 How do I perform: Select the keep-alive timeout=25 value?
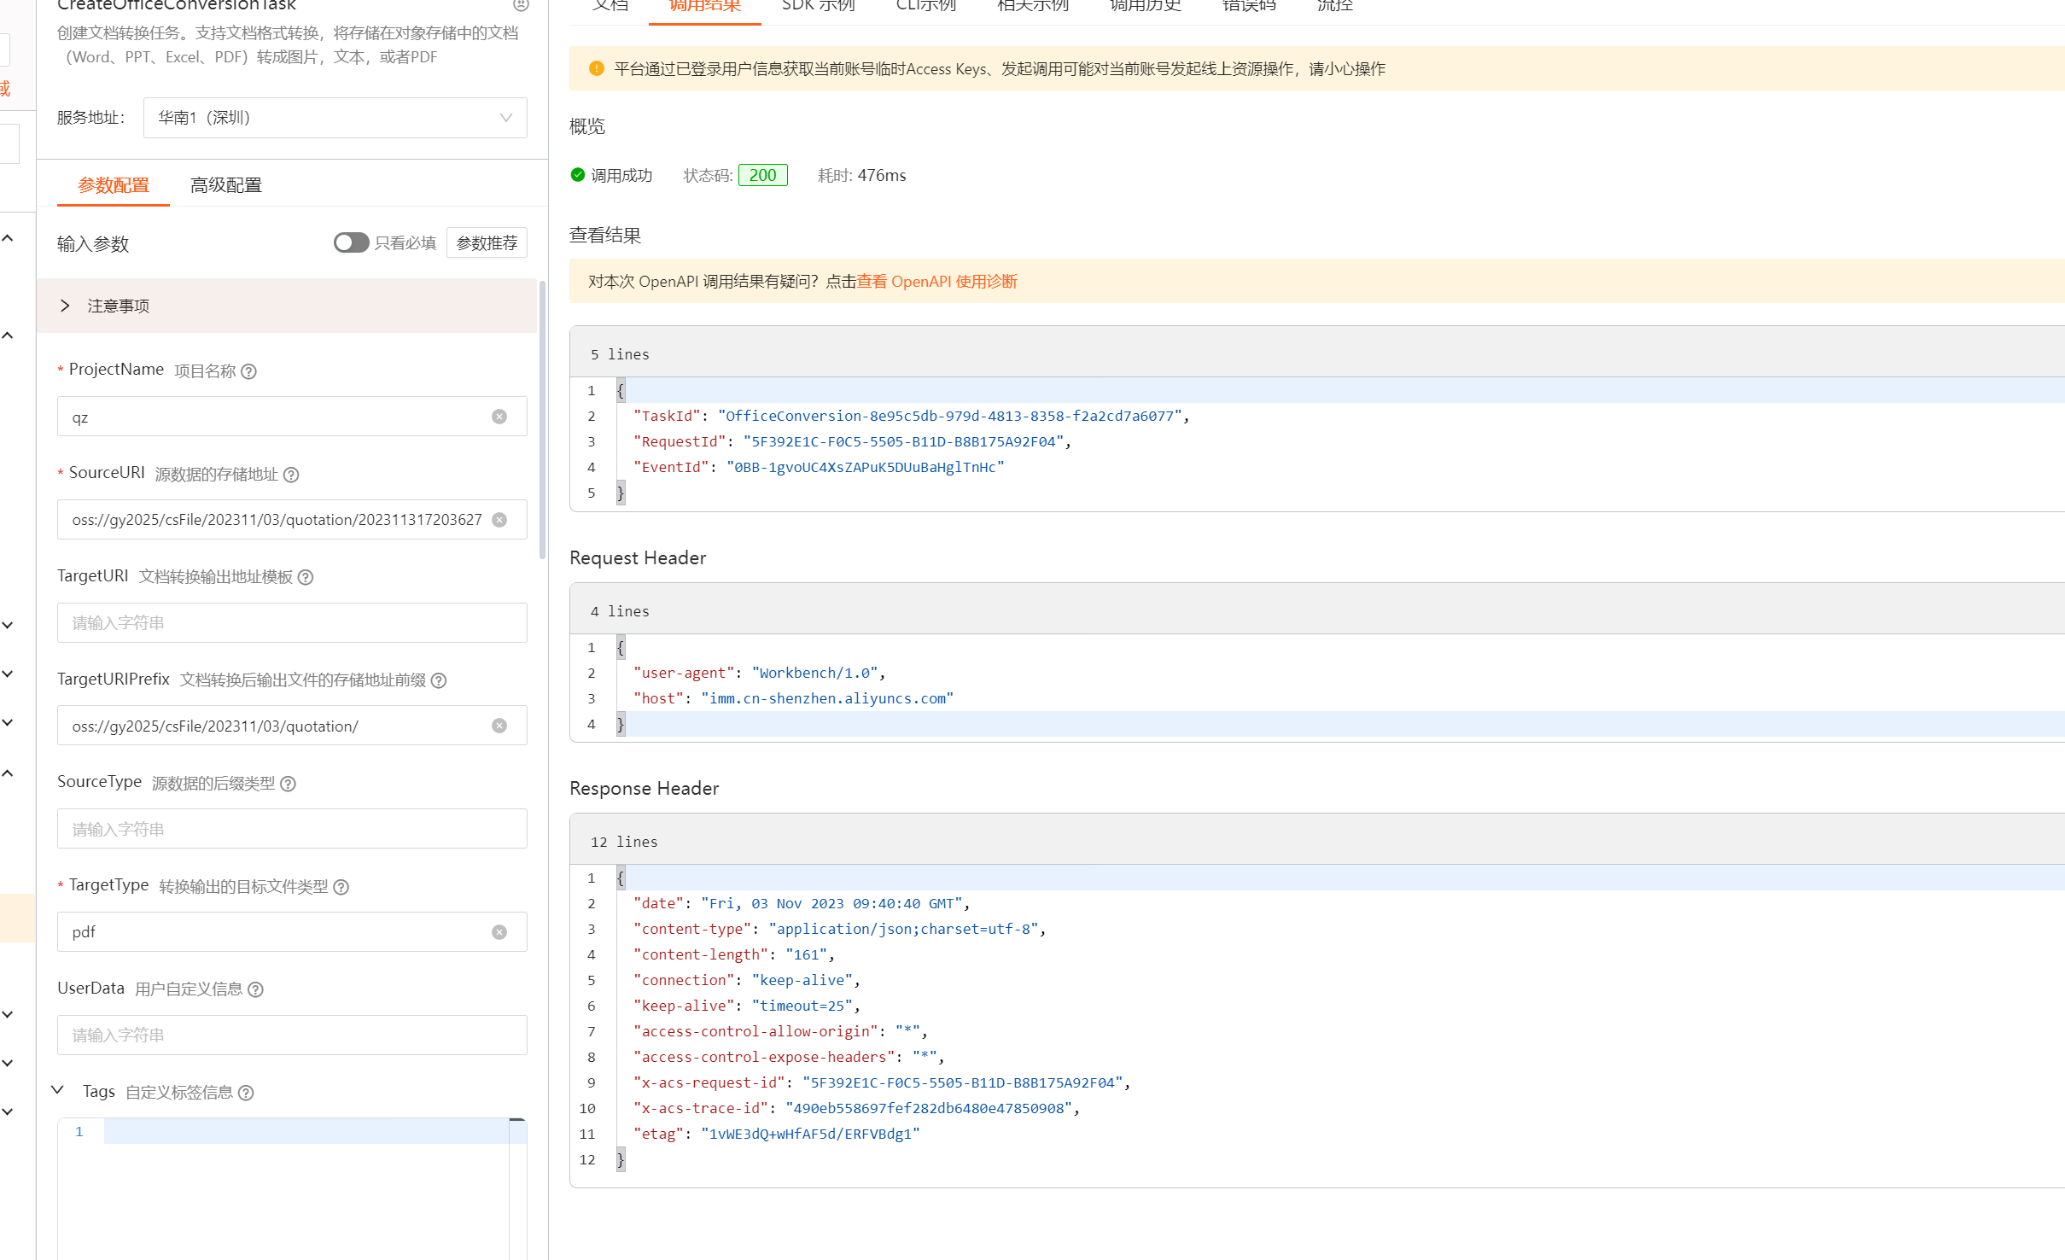pos(802,1006)
